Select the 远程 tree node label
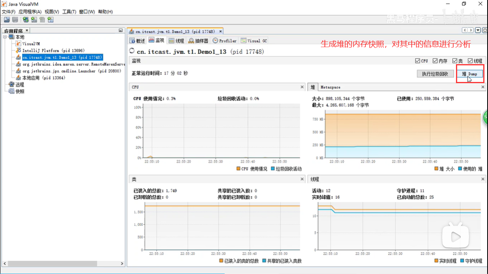Image resolution: width=488 pixels, height=274 pixels. (20, 84)
